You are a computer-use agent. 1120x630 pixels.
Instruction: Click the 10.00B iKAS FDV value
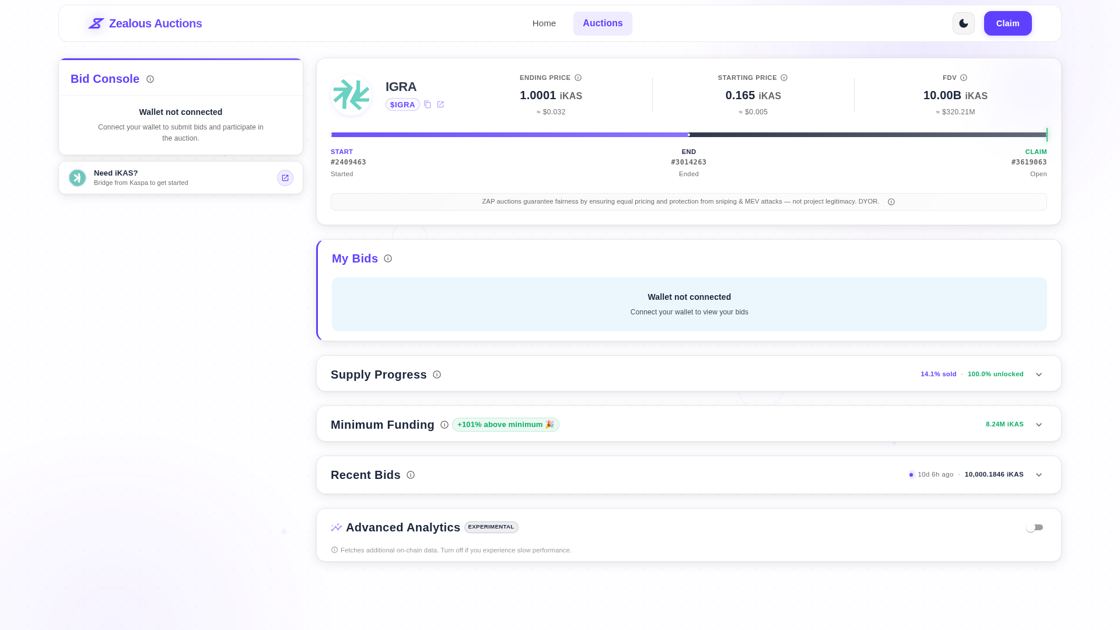[x=955, y=96]
